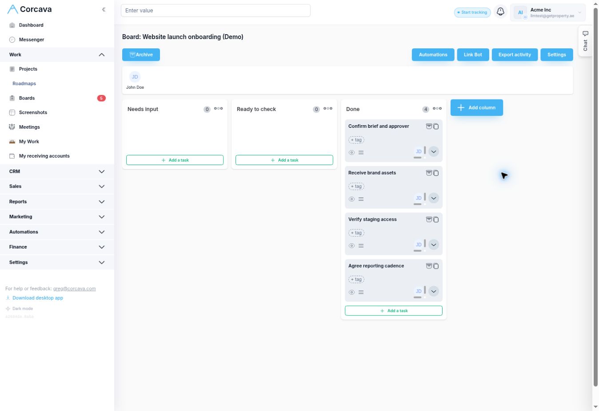This screenshot has width=599, height=411.
Task: Archive the 'Confirm brief and approver' card
Action: pos(429,126)
